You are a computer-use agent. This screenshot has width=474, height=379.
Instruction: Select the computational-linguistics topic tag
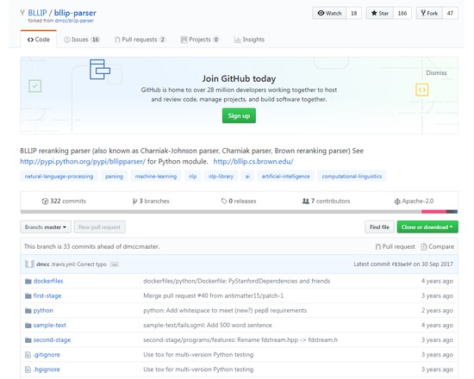352,177
